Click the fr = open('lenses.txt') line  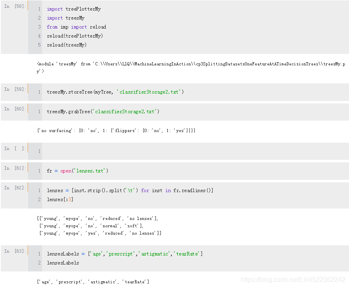pyautogui.click(x=78, y=171)
